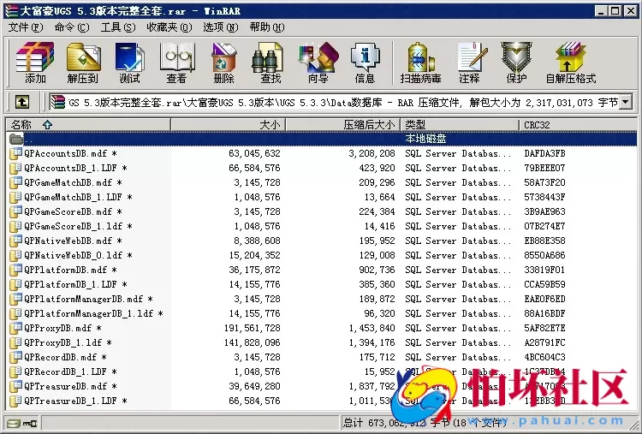This screenshot has width=642, height=434.
Task: Click the QPTreasureDB.mdf file icon
Action: click(x=16, y=386)
